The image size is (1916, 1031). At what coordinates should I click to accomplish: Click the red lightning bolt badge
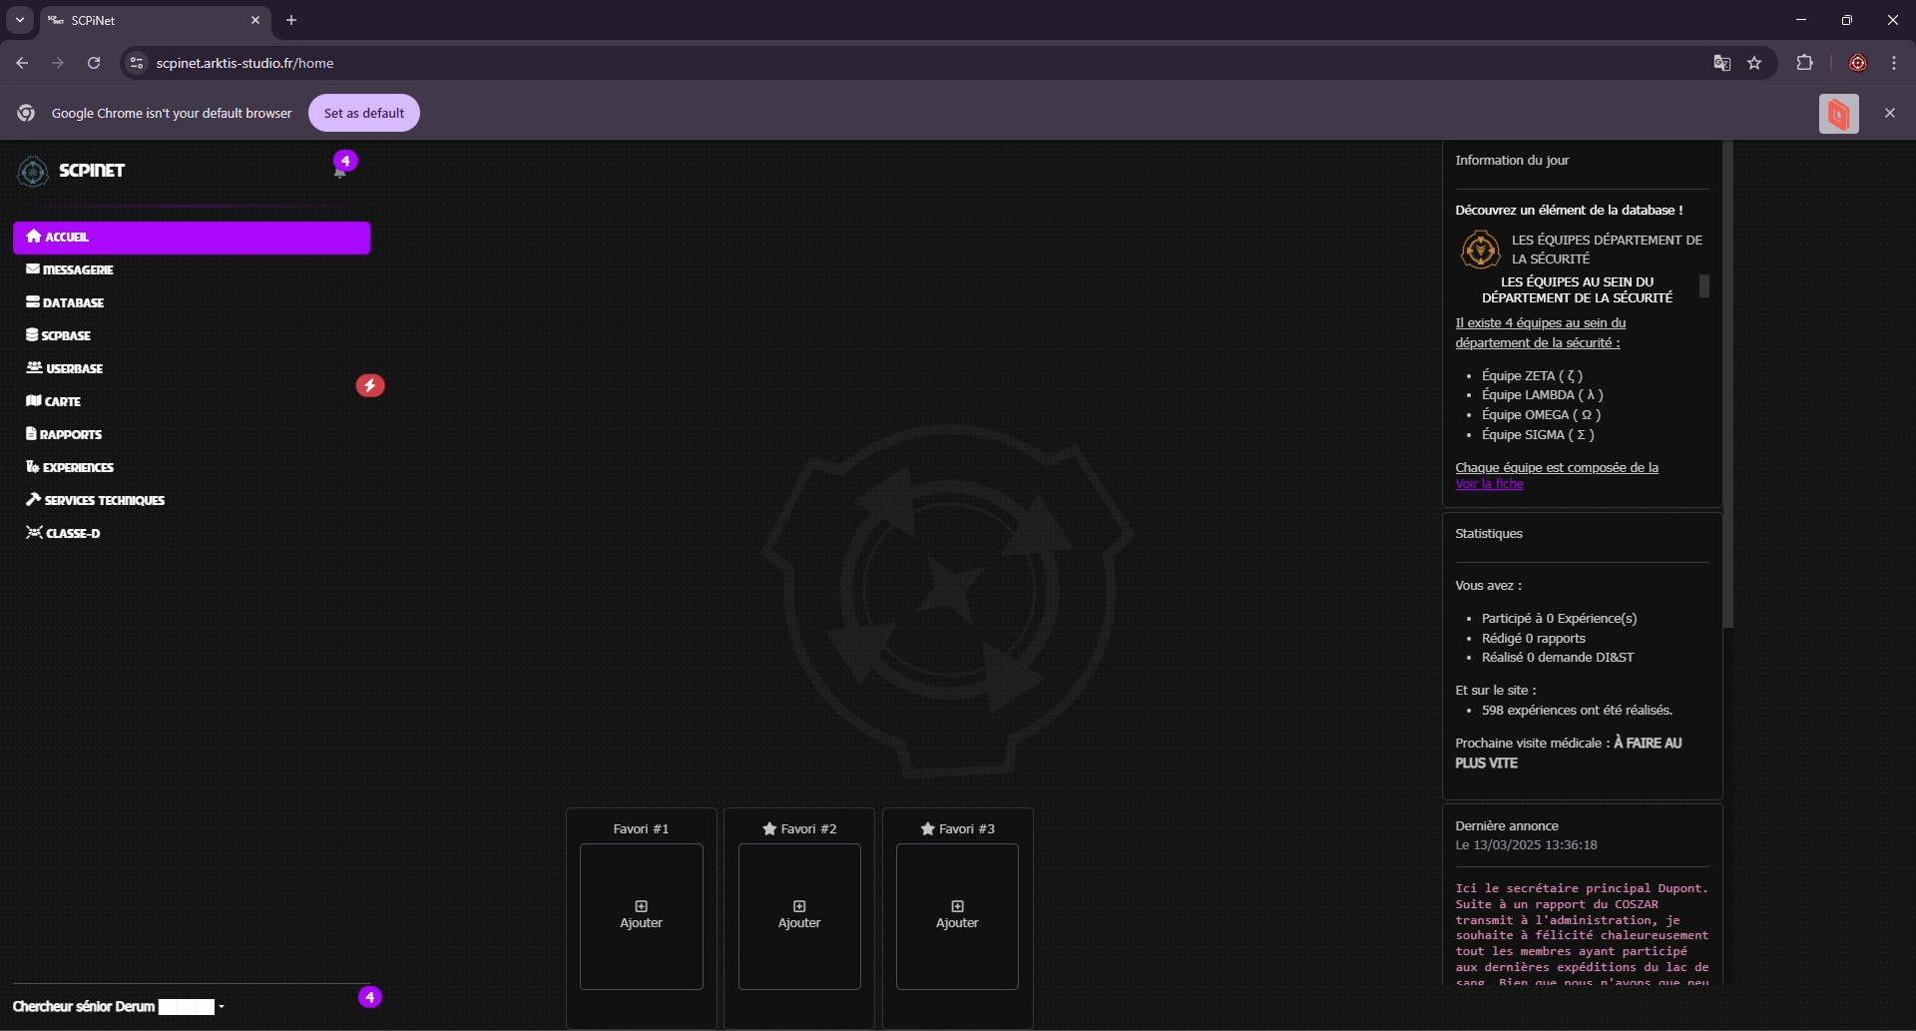pyautogui.click(x=370, y=385)
